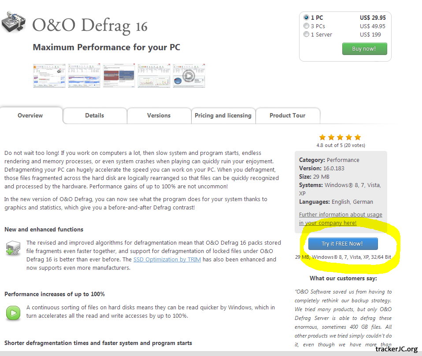Click the disk defragmentation functions icon
The height and width of the screenshot is (356, 422).
click(x=13, y=249)
